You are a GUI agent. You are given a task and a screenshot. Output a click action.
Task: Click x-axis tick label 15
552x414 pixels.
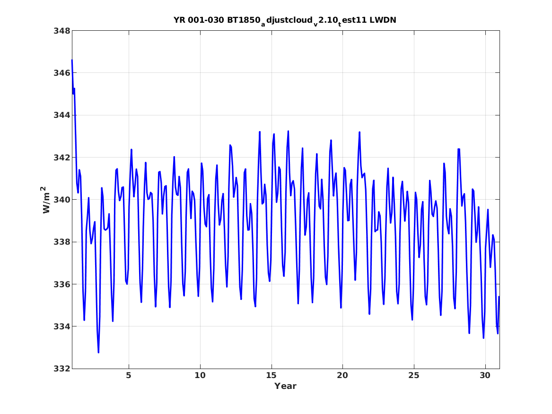point(272,376)
